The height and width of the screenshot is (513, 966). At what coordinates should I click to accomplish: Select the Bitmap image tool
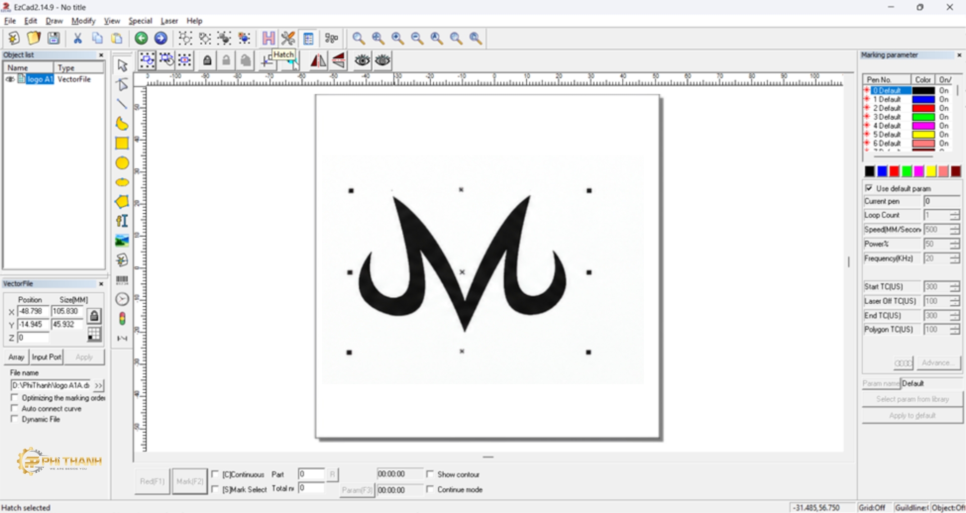pyautogui.click(x=122, y=241)
